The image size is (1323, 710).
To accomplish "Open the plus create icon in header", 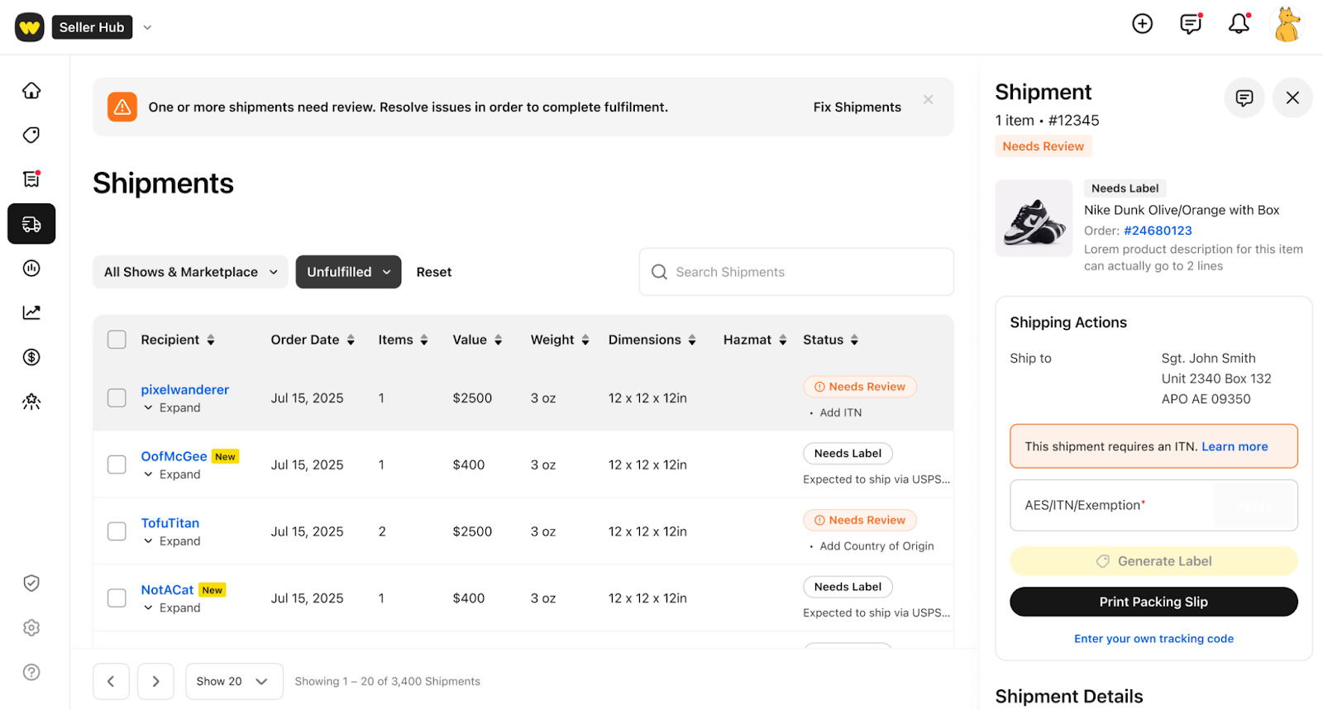I will 1142,24.
